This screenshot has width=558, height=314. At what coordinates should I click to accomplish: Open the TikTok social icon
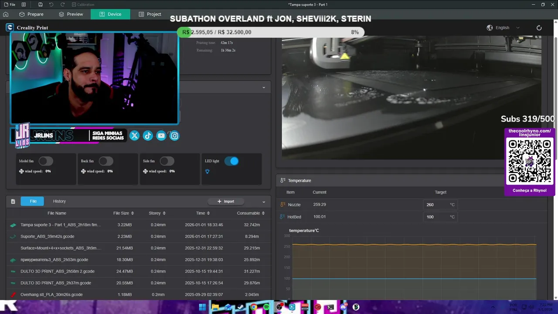(148, 136)
